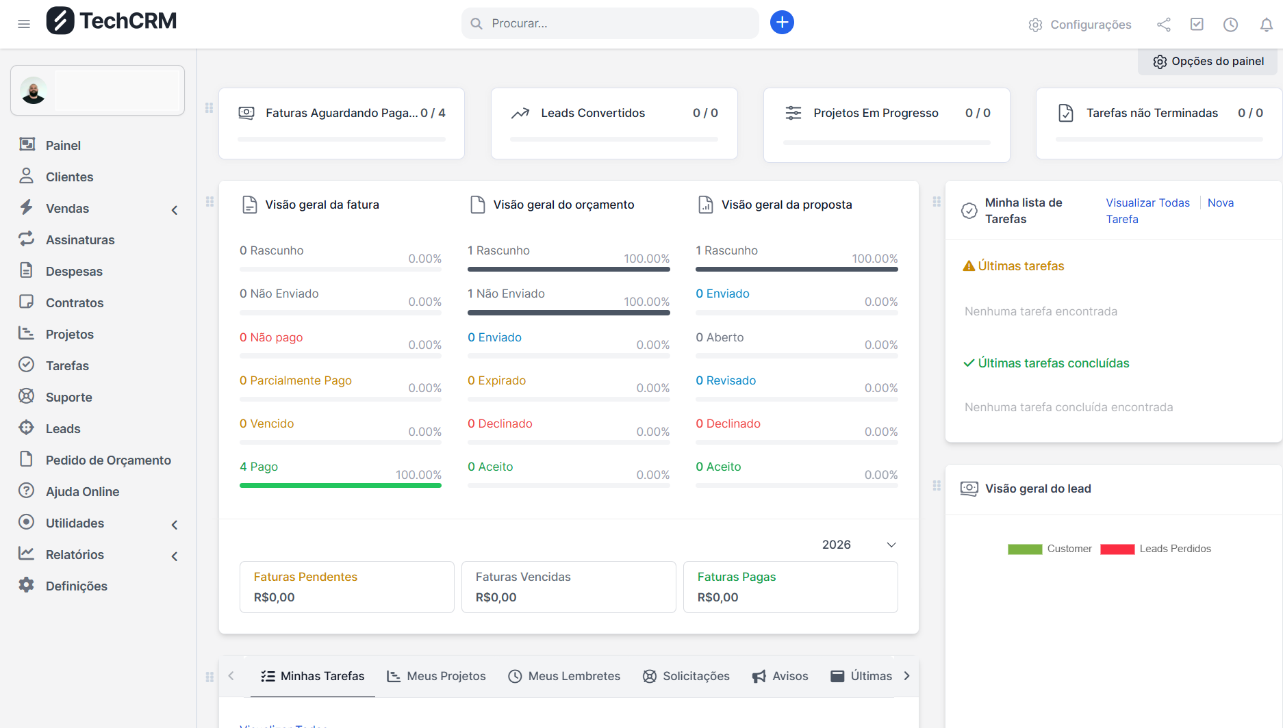Open the checkmark to-do icon in header
Screen dimensions: 1283x728
tap(1197, 25)
